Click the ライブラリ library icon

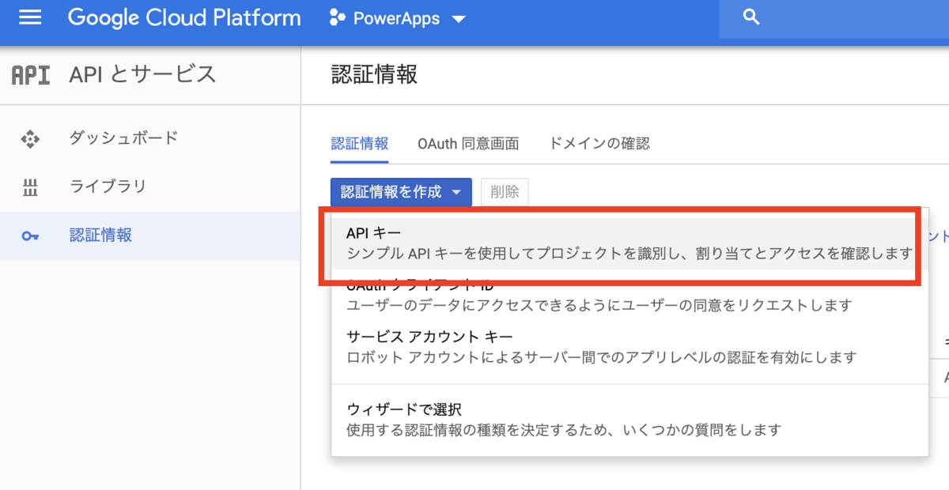point(30,187)
